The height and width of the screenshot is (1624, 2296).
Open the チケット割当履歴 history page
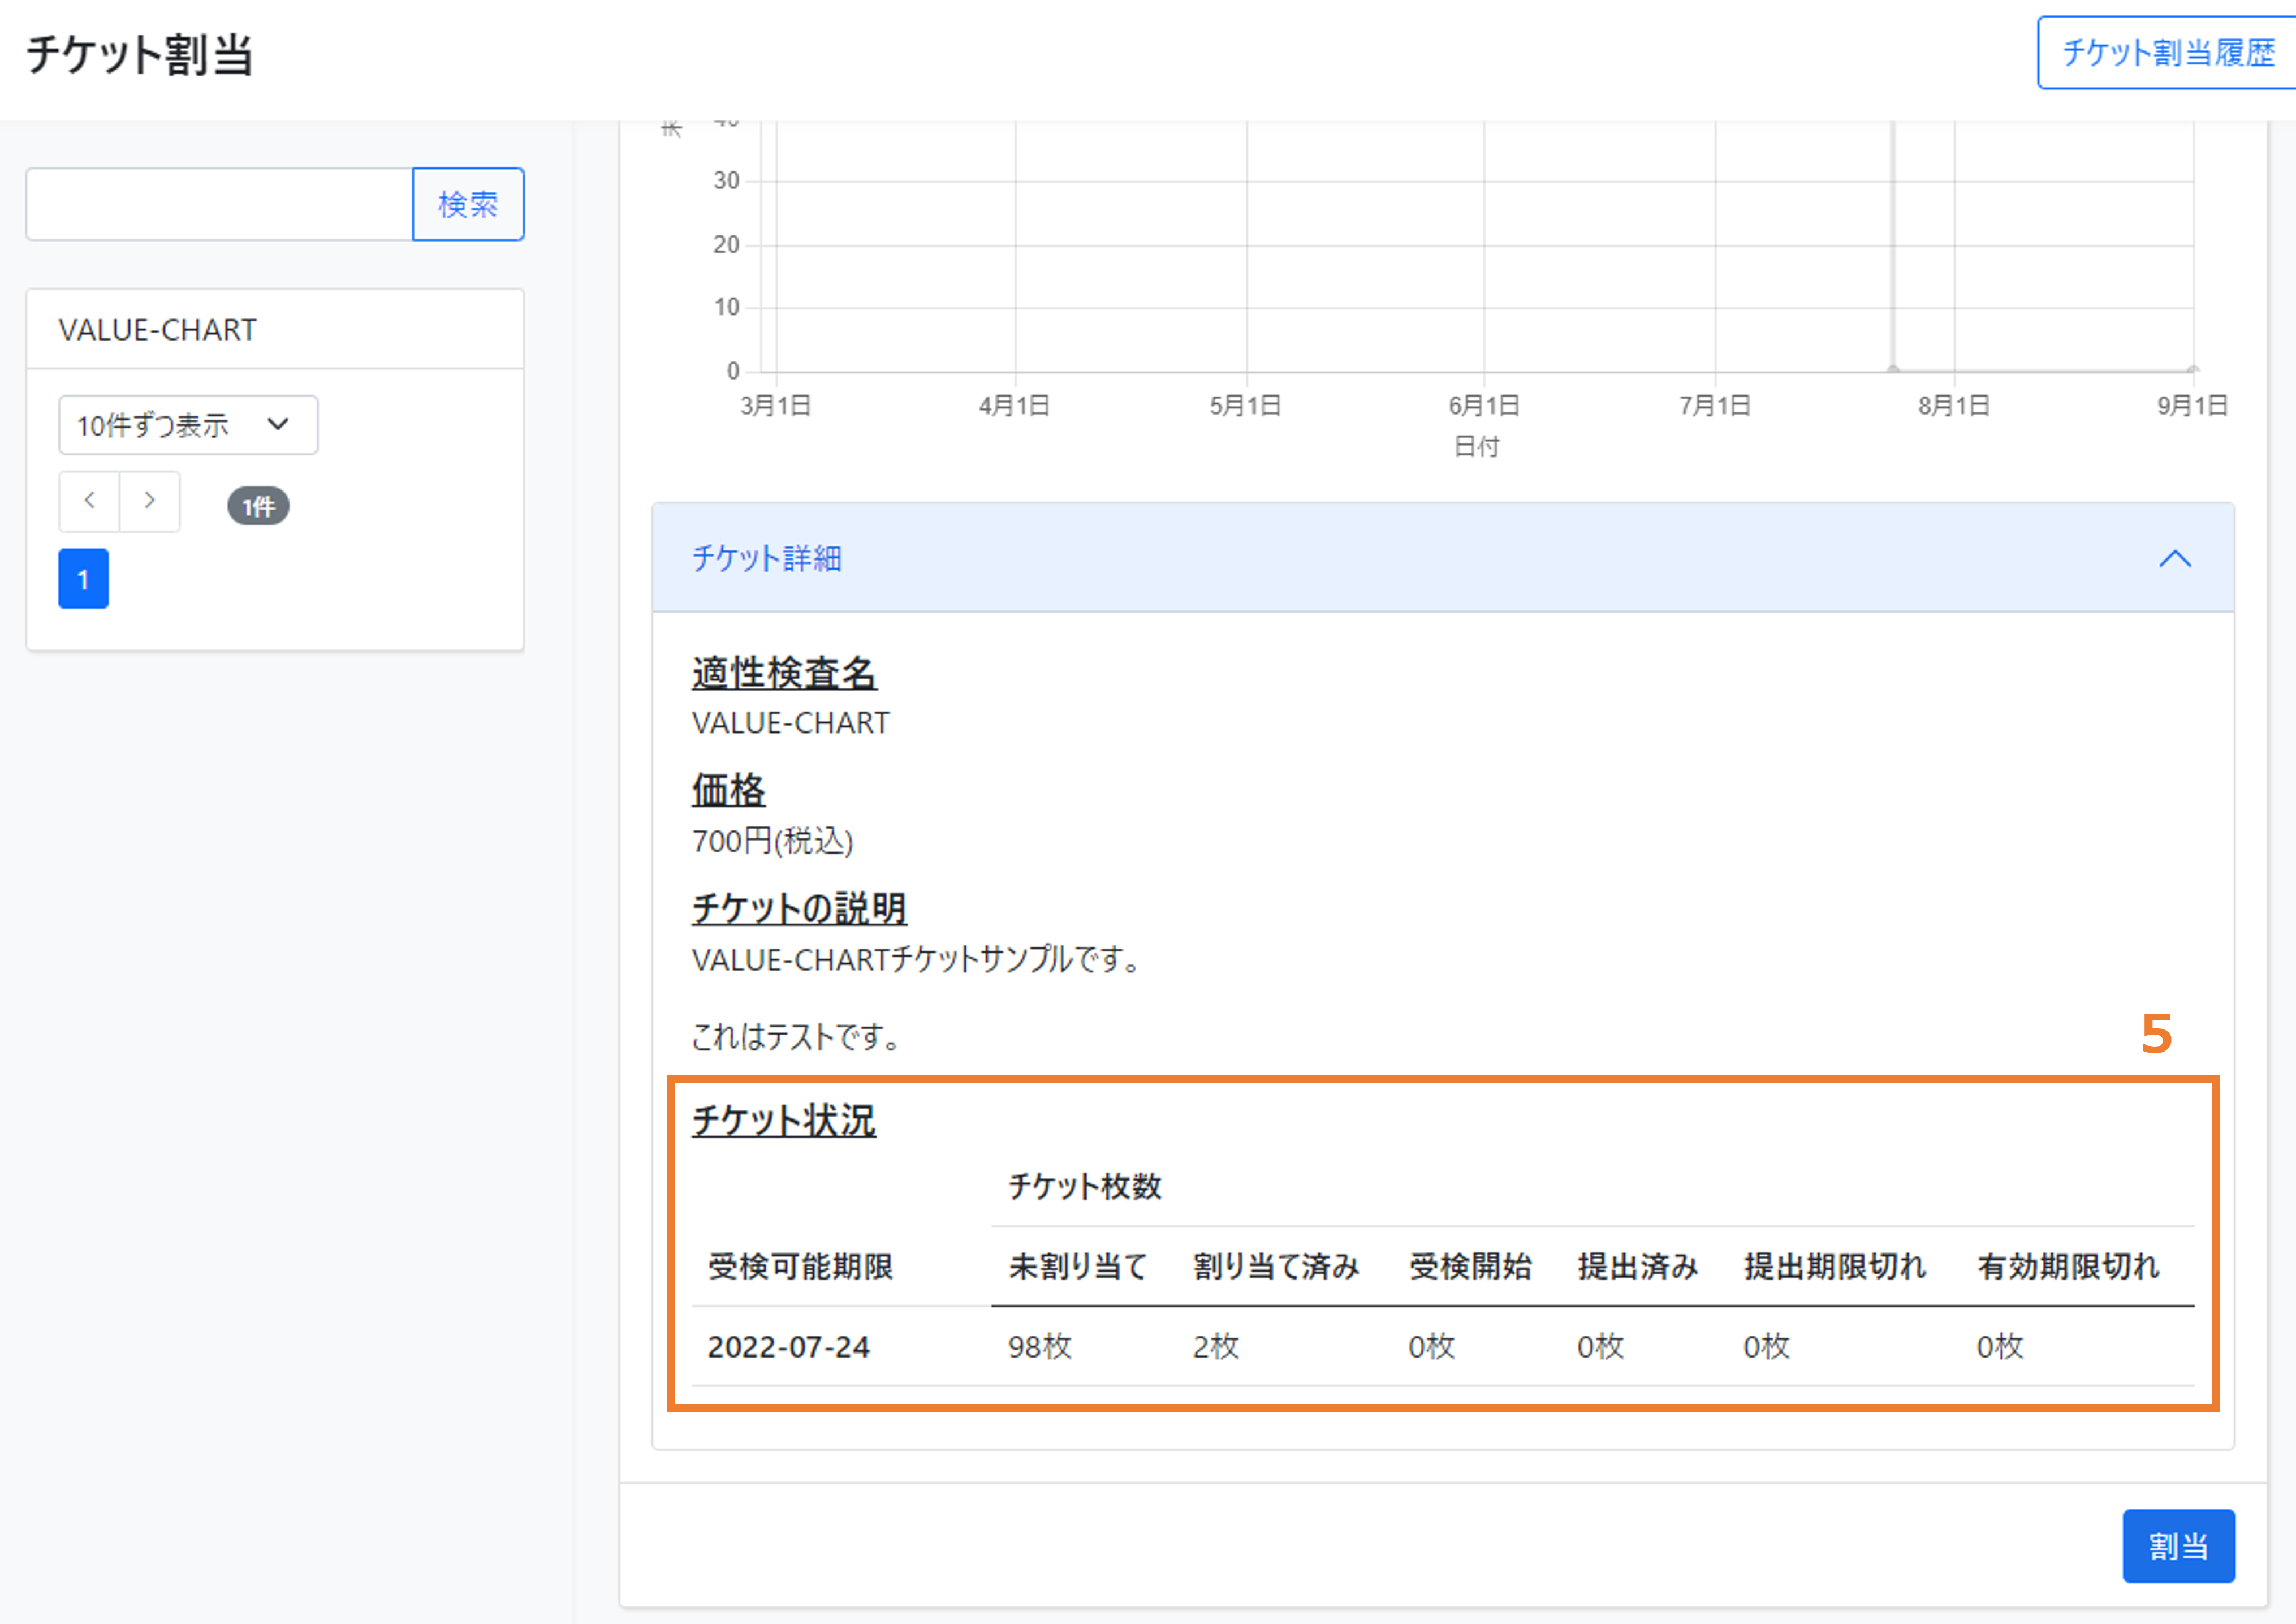pyautogui.click(x=2167, y=52)
